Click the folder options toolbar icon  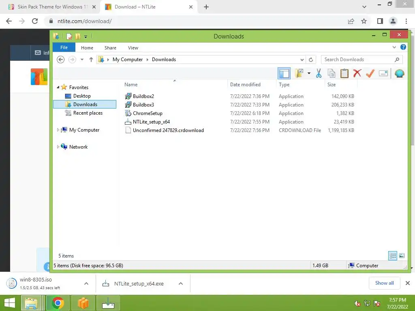(x=299, y=73)
